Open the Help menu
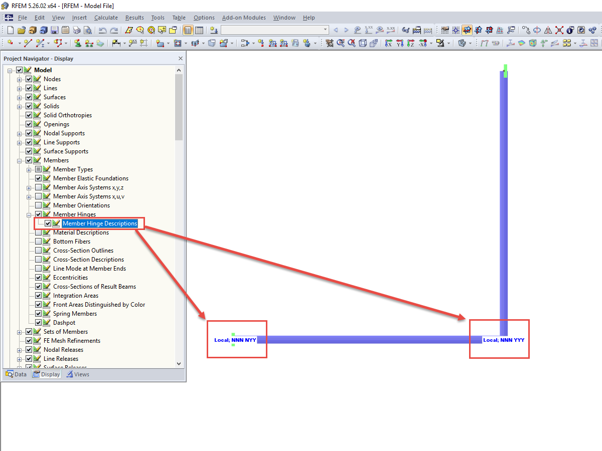Viewport: 602px width, 451px height. tap(309, 18)
